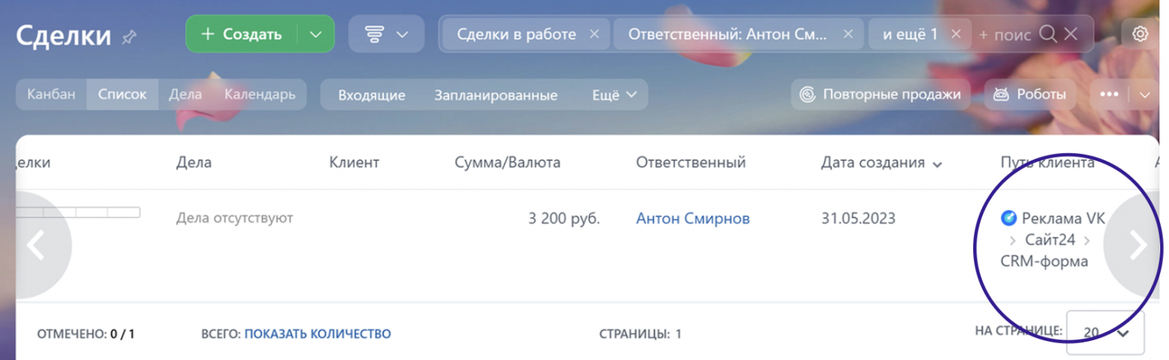Open the Входящие tab

click(371, 95)
